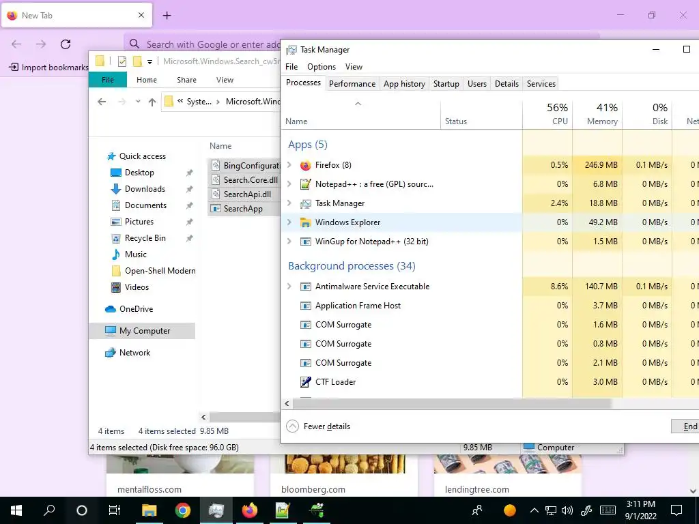This screenshot has height=524, width=699.
Task: Select OneDrive in Explorer navigation pane
Action: pos(136,309)
